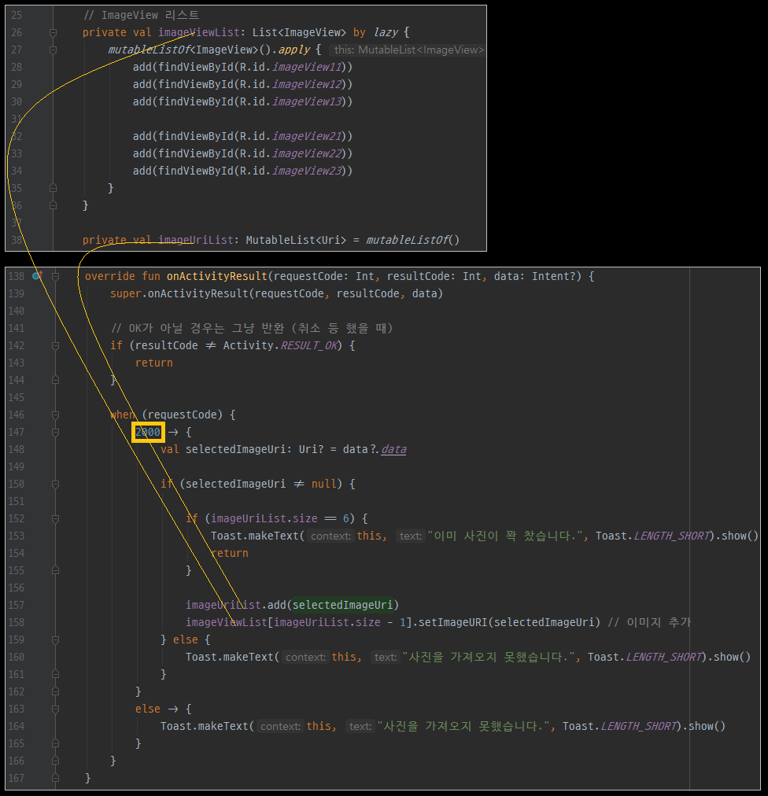Click the 'text:' hint on line 160
The width and height of the screenshot is (768, 796).
coord(385,657)
